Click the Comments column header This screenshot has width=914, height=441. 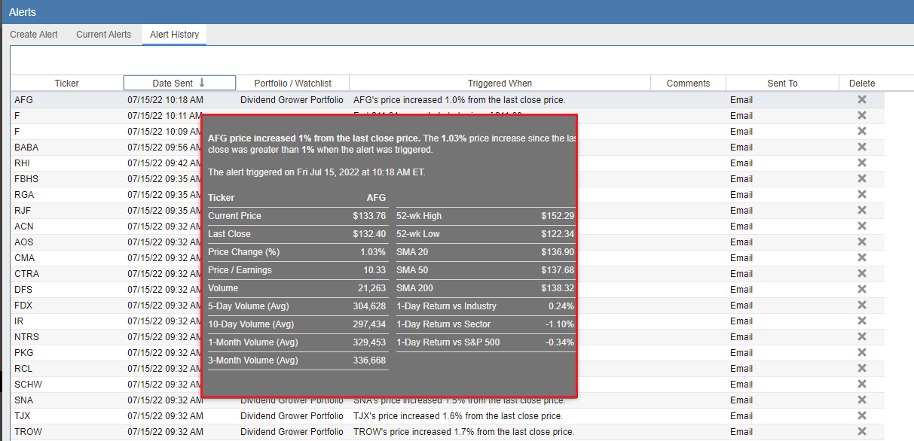pos(688,83)
